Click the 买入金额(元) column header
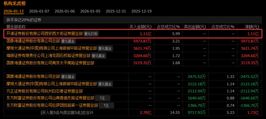Screen dimensions: 266x119 pos(140,27)
